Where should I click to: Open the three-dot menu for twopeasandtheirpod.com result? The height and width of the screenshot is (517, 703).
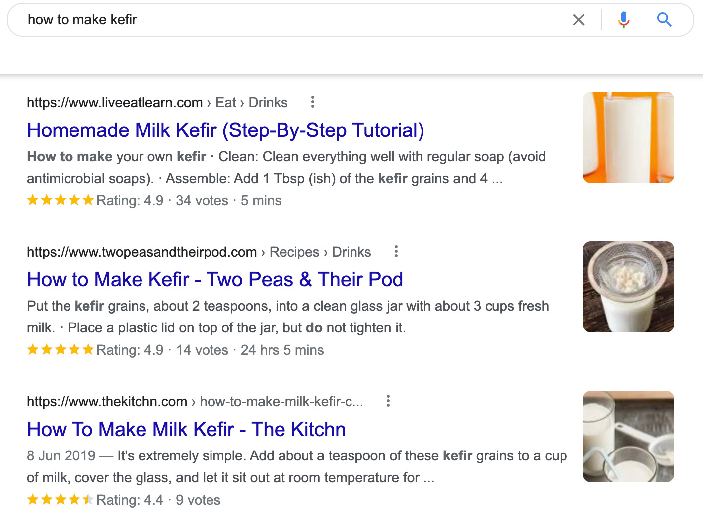tap(396, 252)
